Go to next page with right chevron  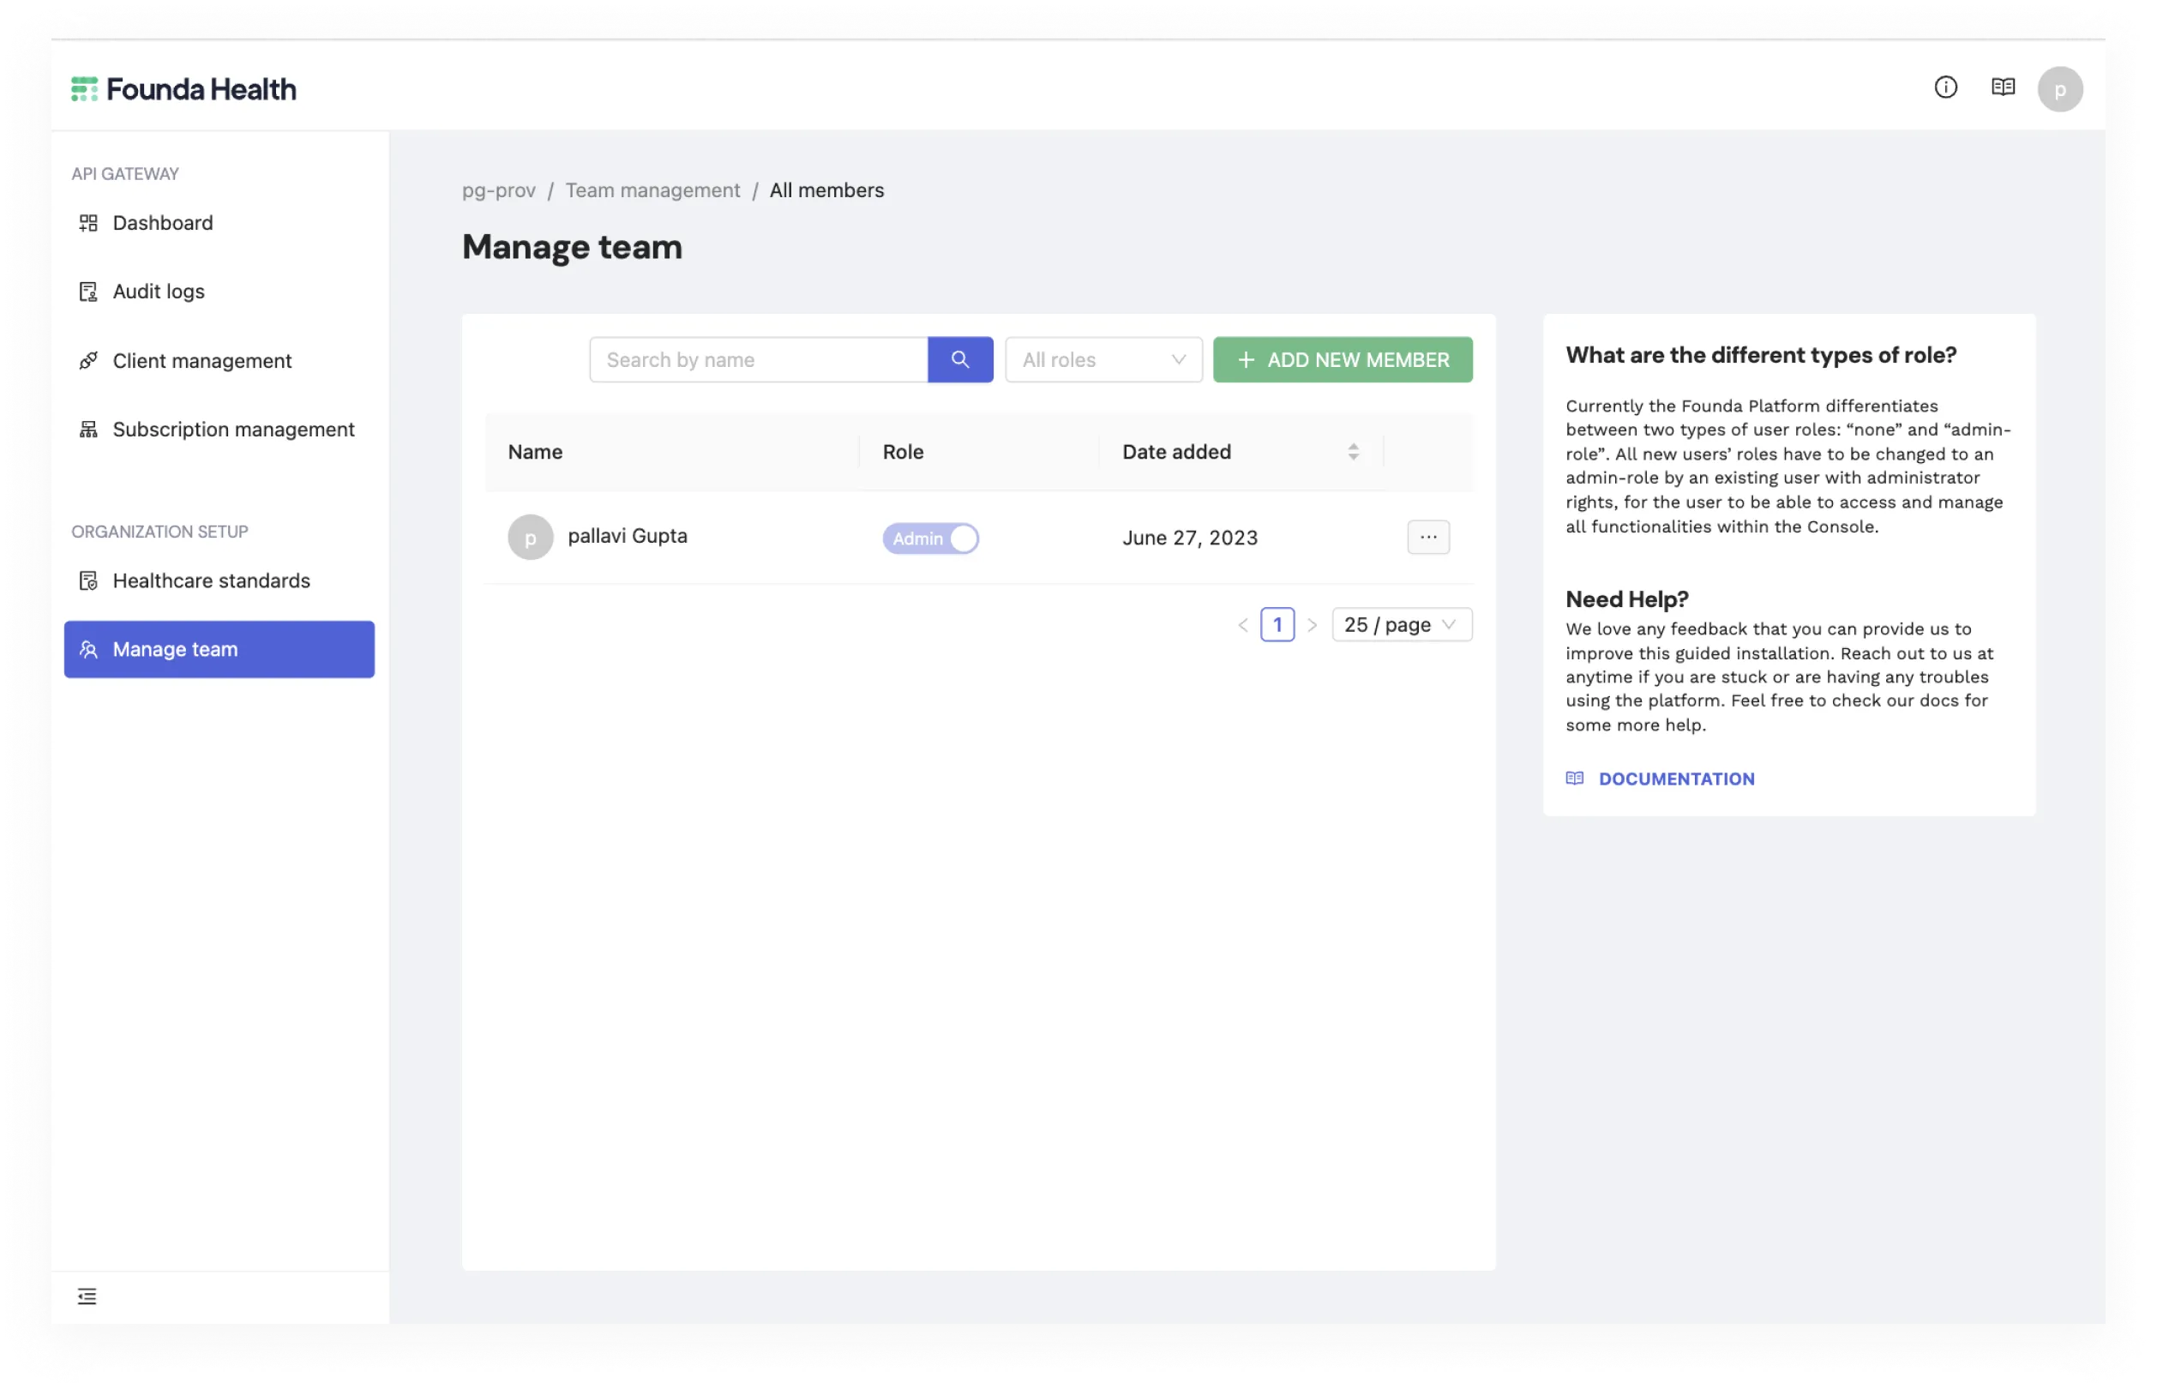[x=1312, y=625]
